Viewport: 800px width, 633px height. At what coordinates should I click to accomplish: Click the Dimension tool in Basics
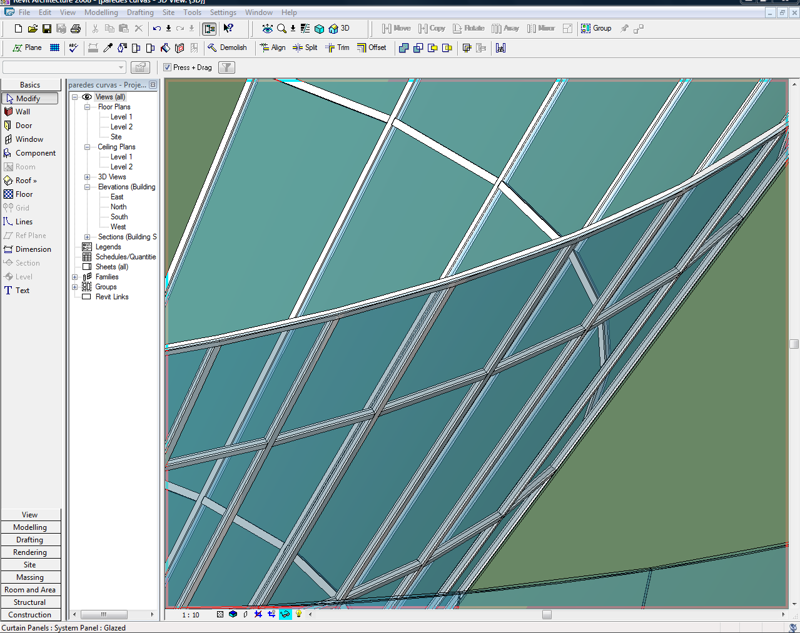tap(33, 249)
